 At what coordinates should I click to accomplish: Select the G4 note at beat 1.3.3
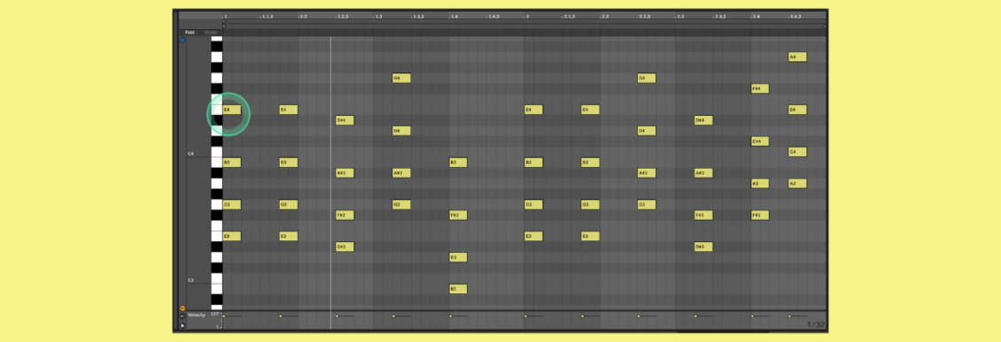401,79
